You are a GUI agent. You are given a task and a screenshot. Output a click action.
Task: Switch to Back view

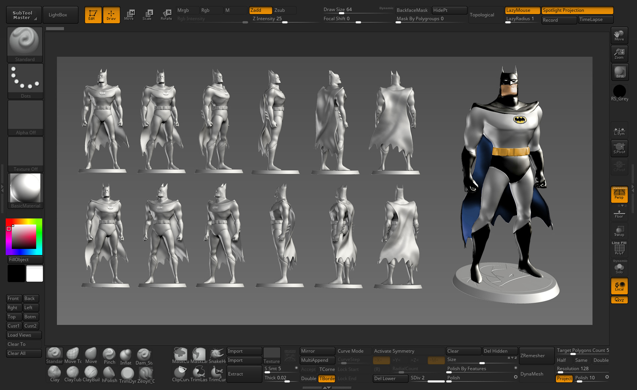click(x=31, y=299)
